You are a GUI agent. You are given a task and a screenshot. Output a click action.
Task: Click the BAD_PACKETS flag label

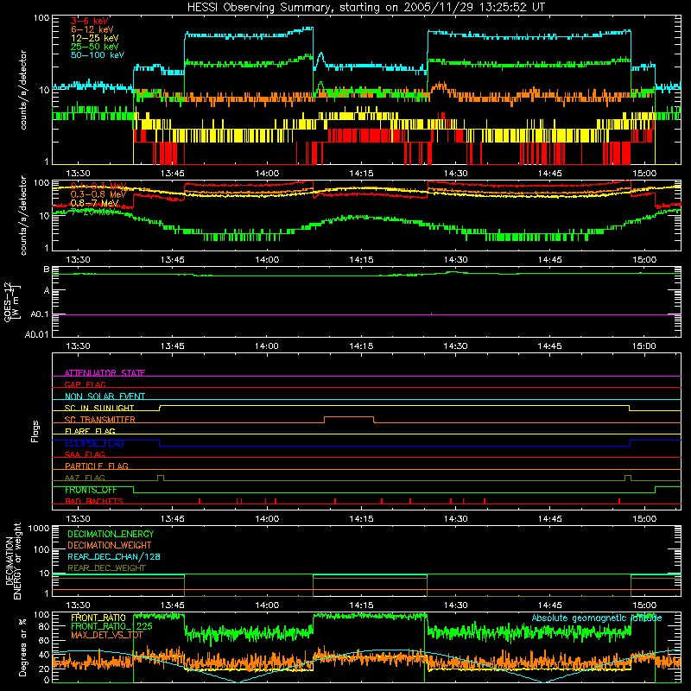coord(93,501)
